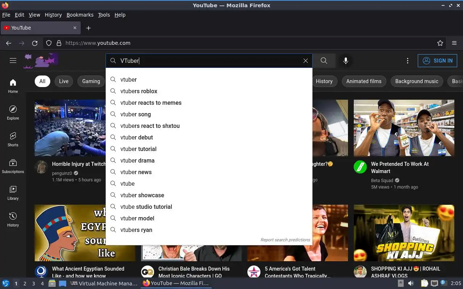Choose the 'vtuber tutorial' suggestion

click(209, 149)
